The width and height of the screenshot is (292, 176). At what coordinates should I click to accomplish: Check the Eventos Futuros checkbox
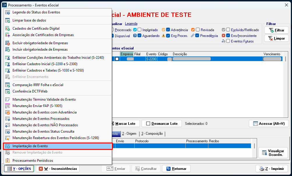click(x=228, y=41)
